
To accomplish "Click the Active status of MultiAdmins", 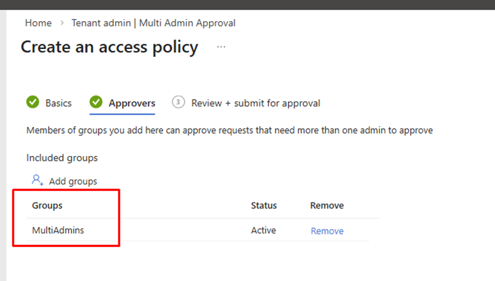I will (x=263, y=231).
